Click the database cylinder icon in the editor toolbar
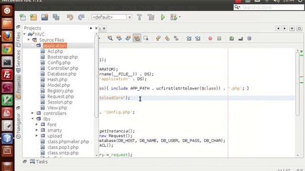 click(249, 38)
